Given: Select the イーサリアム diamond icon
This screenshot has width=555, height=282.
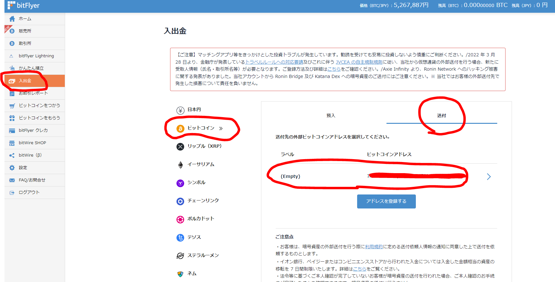Looking at the screenshot, I should [180, 165].
